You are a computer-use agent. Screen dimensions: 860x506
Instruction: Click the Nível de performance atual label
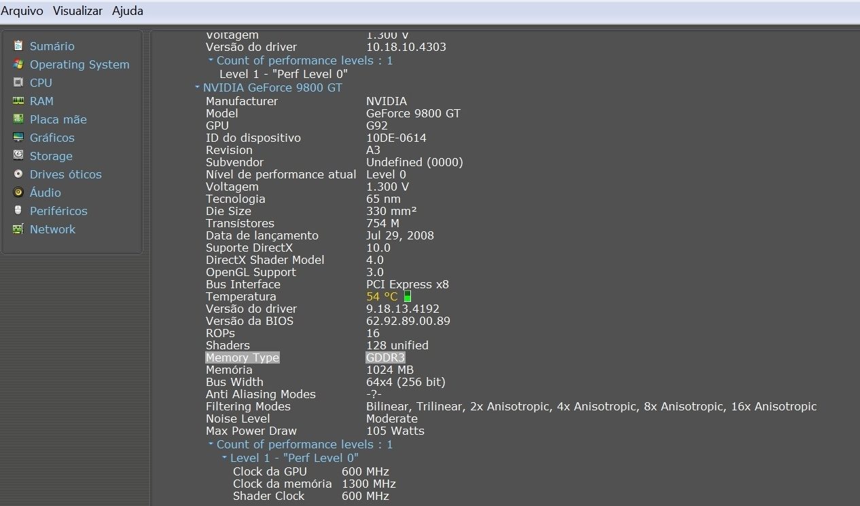[x=281, y=174]
